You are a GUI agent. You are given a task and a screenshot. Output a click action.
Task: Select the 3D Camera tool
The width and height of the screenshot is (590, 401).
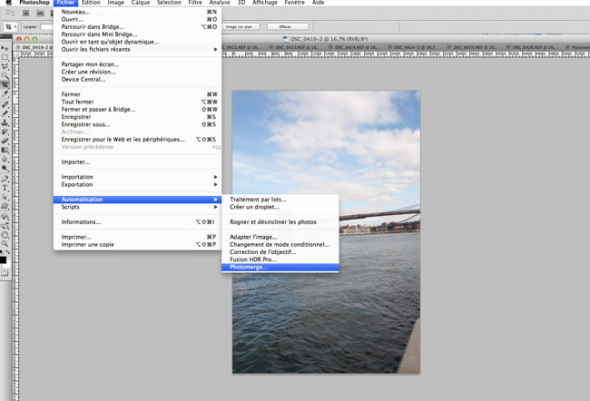click(x=5, y=226)
